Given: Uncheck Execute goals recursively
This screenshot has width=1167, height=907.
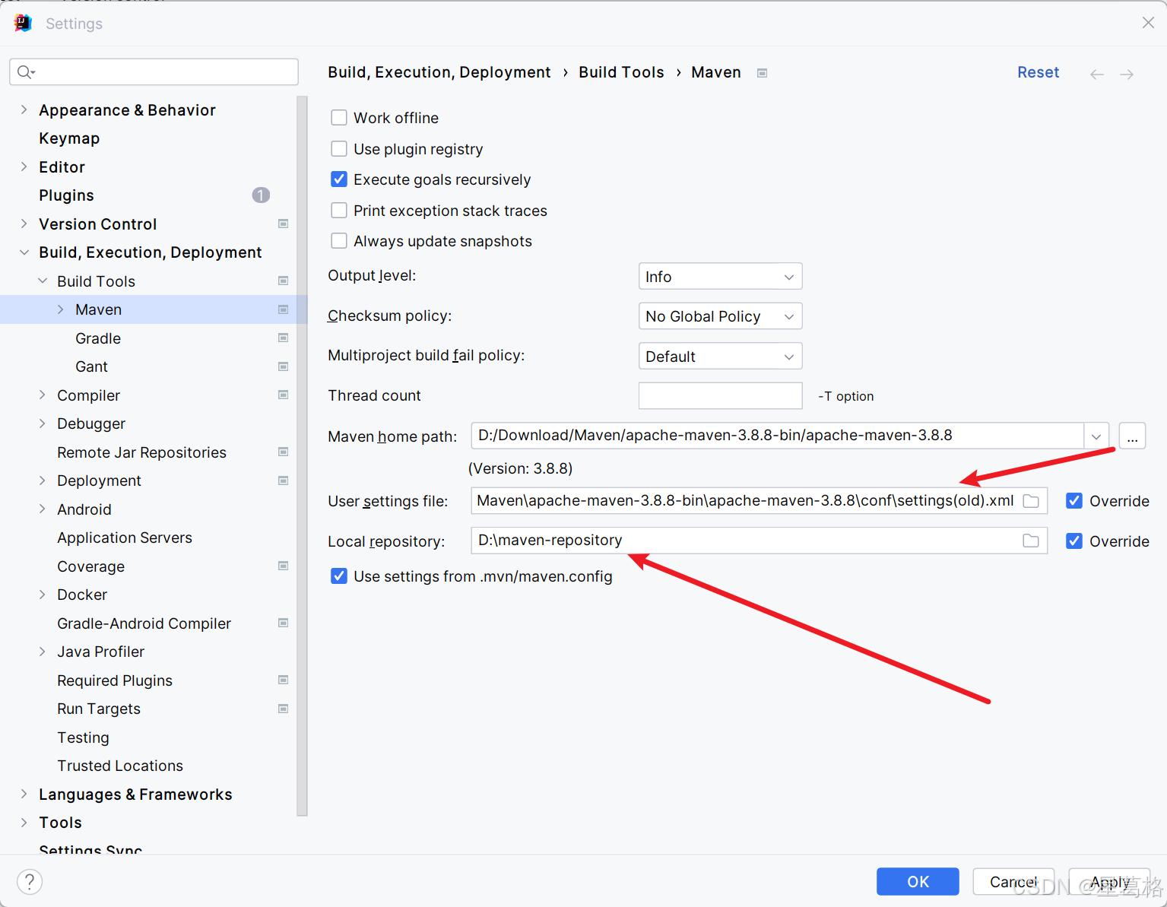Looking at the screenshot, I should (339, 179).
